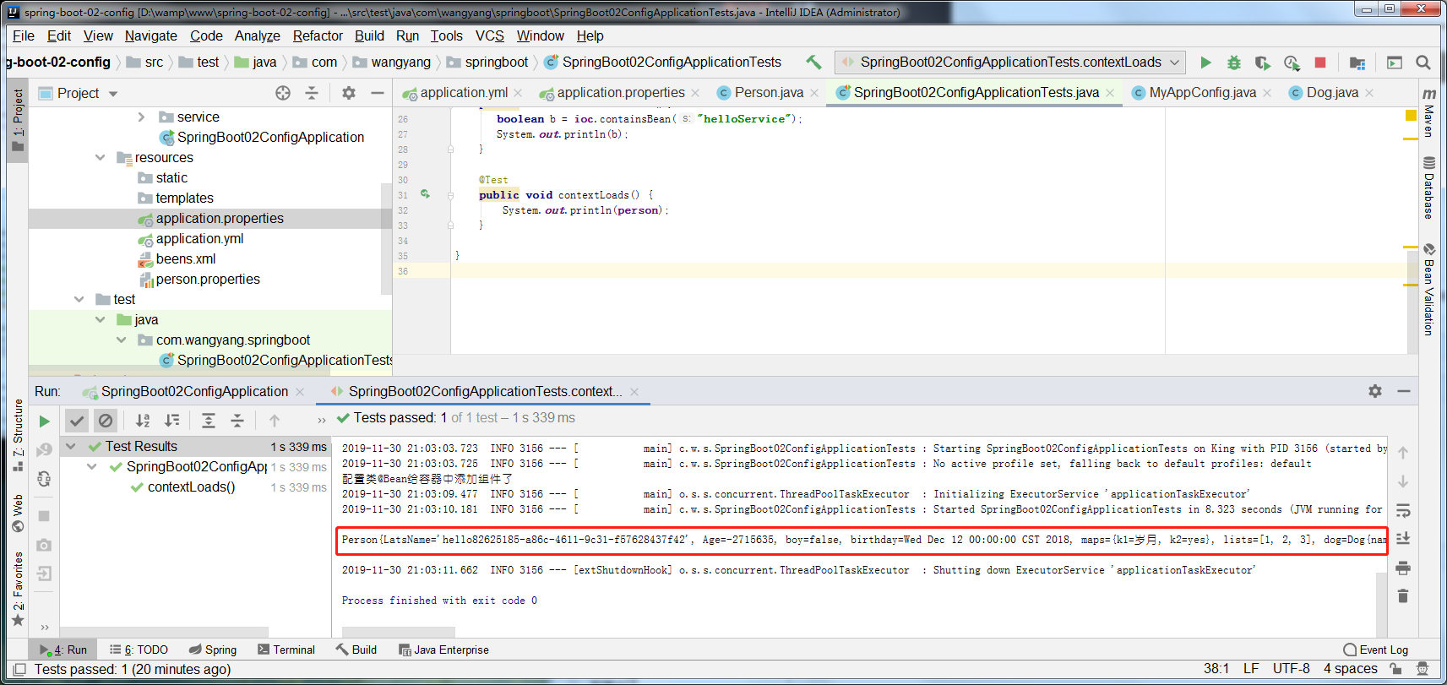
Task: Expand the service folder
Action: (x=141, y=117)
